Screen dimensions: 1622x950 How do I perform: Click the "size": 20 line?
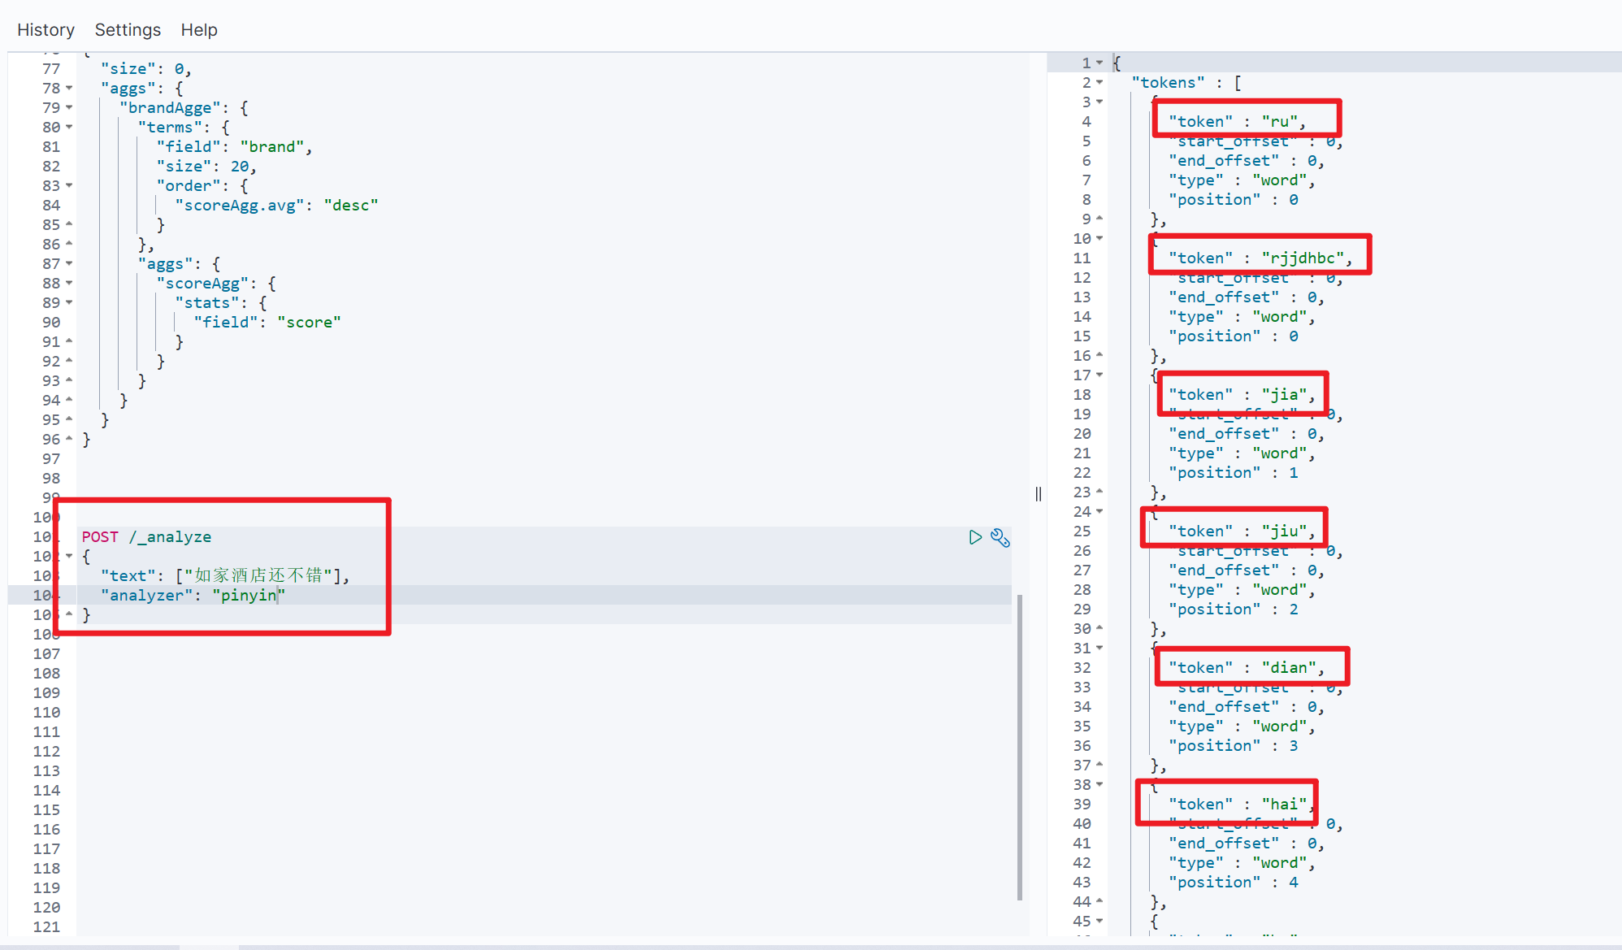[207, 166]
